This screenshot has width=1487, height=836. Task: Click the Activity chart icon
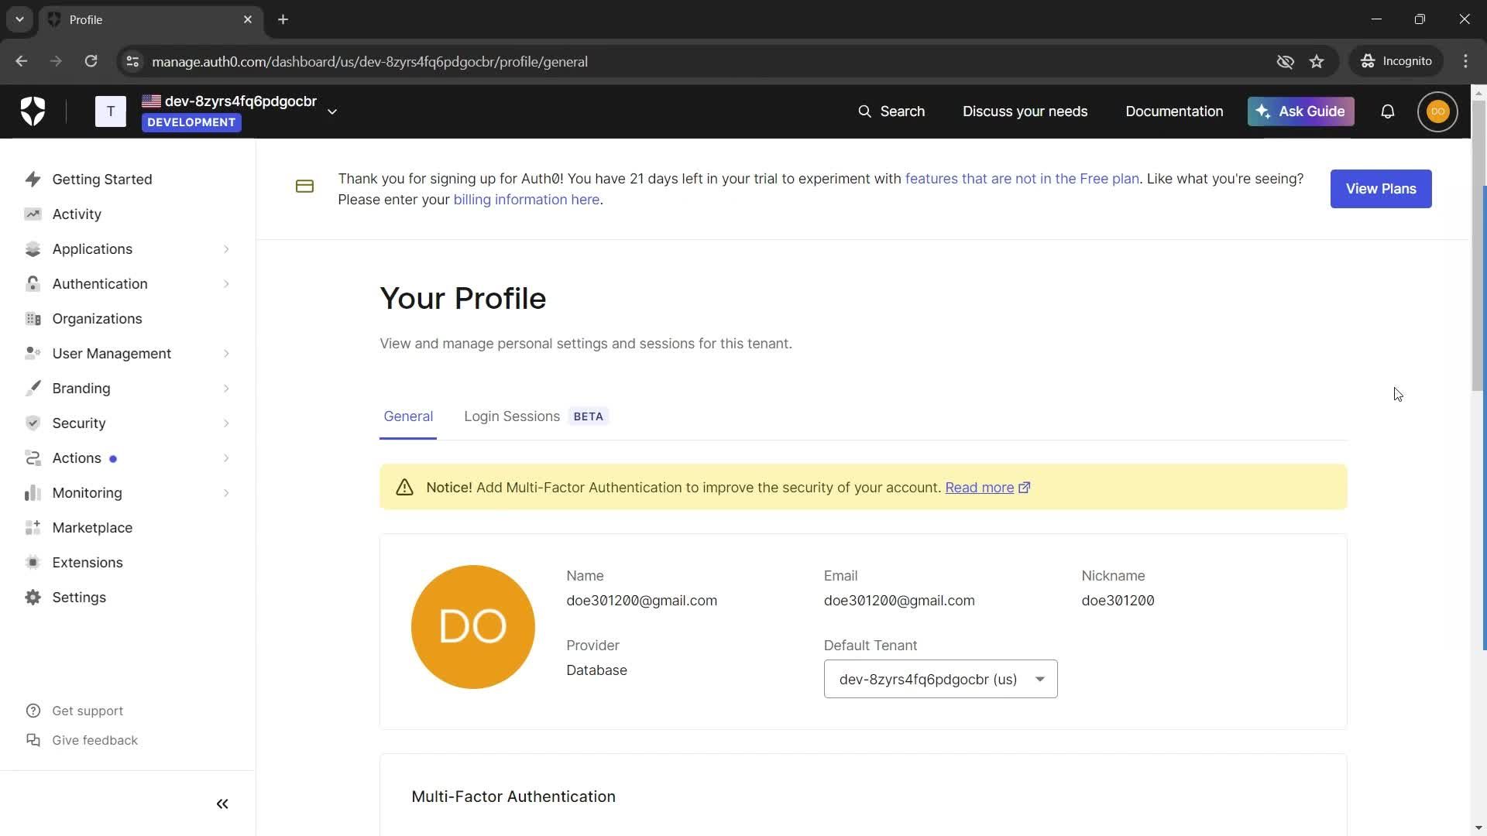pyautogui.click(x=33, y=214)
